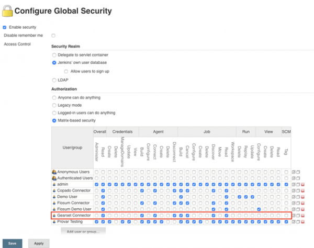The image size is (314, 248).
Task: Remove the Provar Testing row
Action: [x=302, y=222]
